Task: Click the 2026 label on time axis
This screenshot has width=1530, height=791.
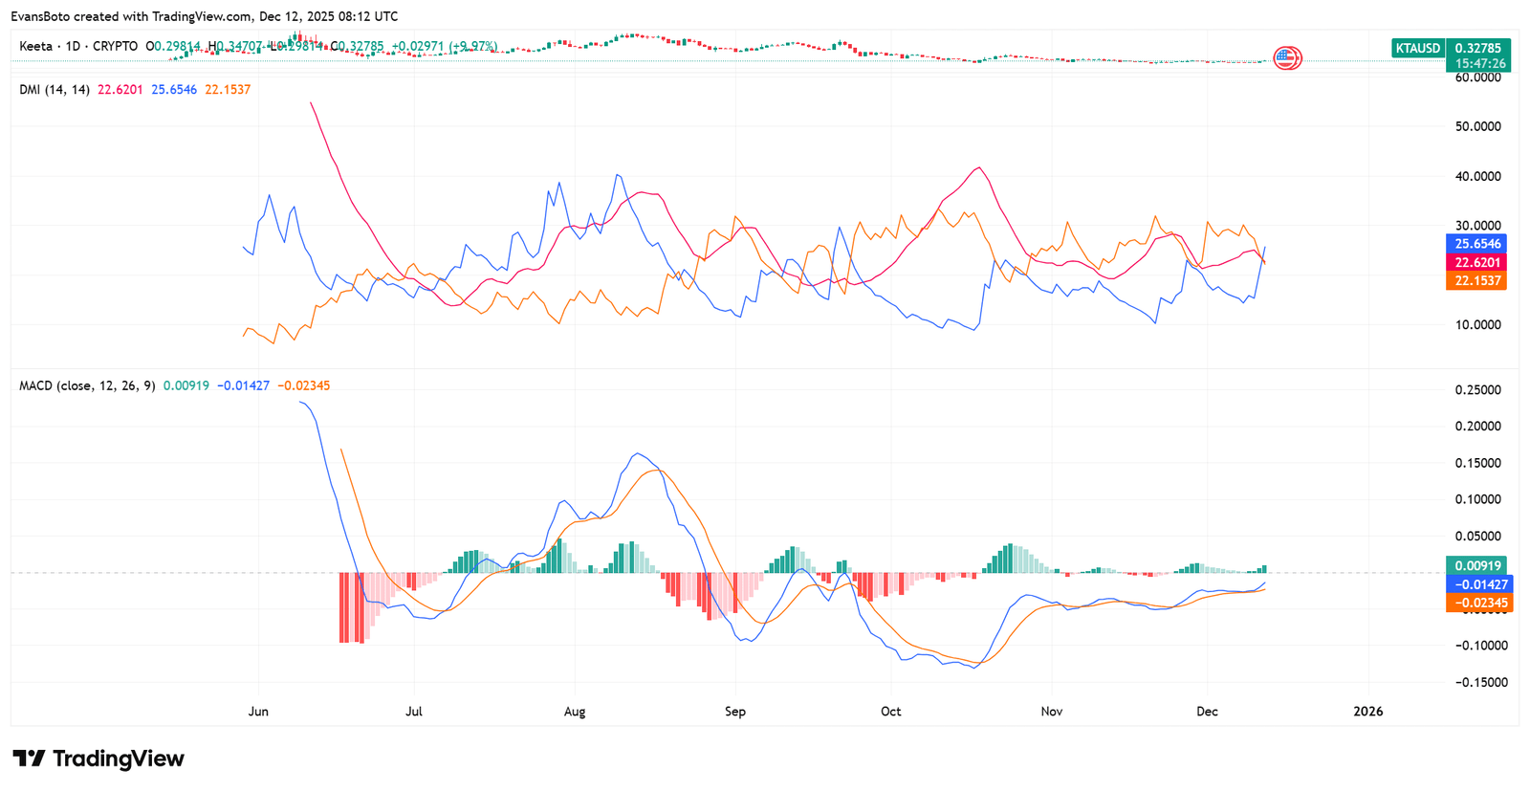Action: pos(1368,712)
